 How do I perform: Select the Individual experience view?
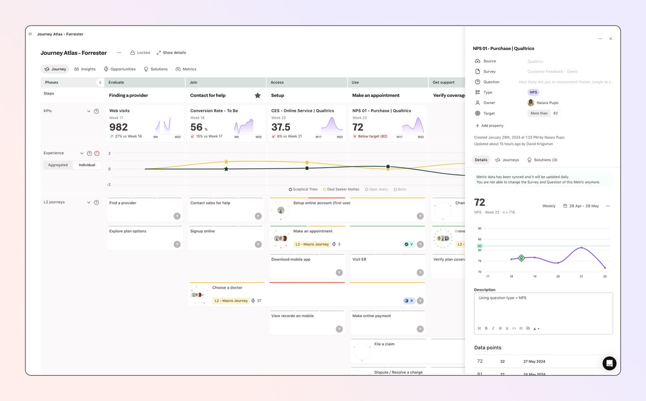point(87,165)
